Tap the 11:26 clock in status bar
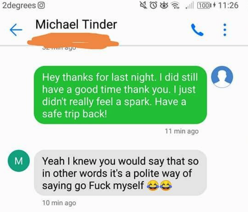This screenshot has width=248, height=212. pyautogui.click(x=228, y=5)
